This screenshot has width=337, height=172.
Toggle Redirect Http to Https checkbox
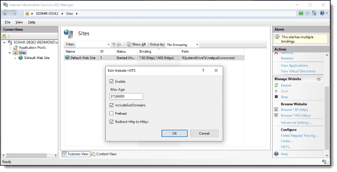point(111,121)
